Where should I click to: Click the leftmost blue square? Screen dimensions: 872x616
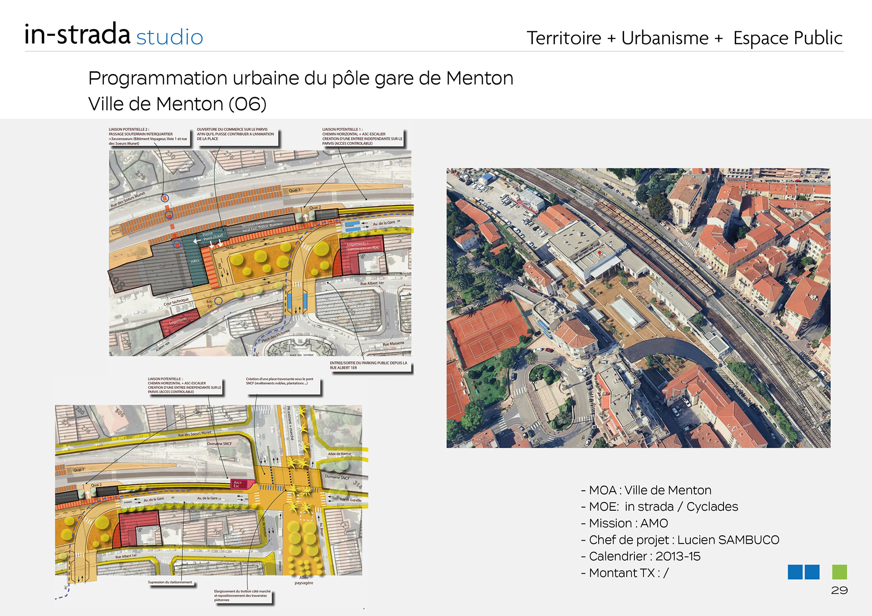pyautogui.click(x=795, y=572)
